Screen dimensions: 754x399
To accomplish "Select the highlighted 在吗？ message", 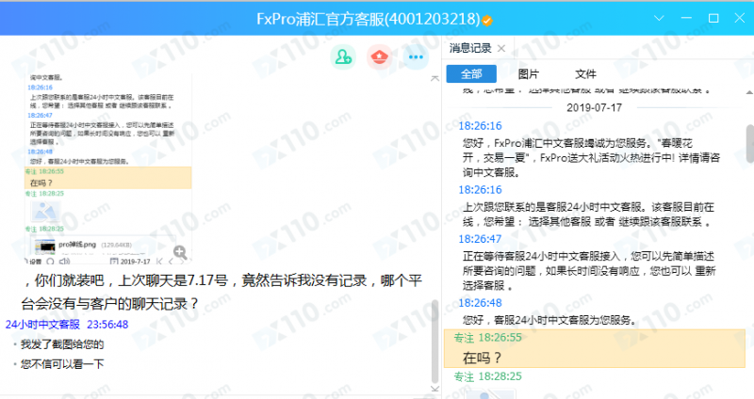I will pos(483,358).
